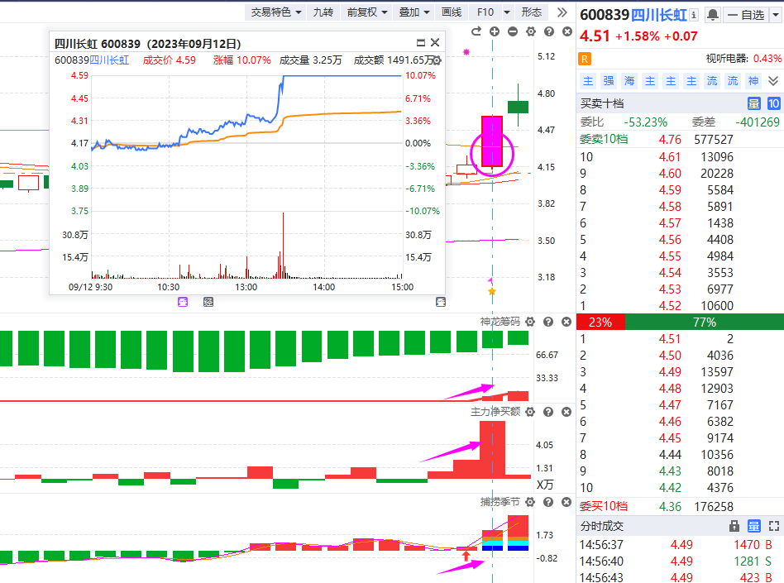
Task: Click the 强 tag in stock tags row
Action: (x=609, y=80)
